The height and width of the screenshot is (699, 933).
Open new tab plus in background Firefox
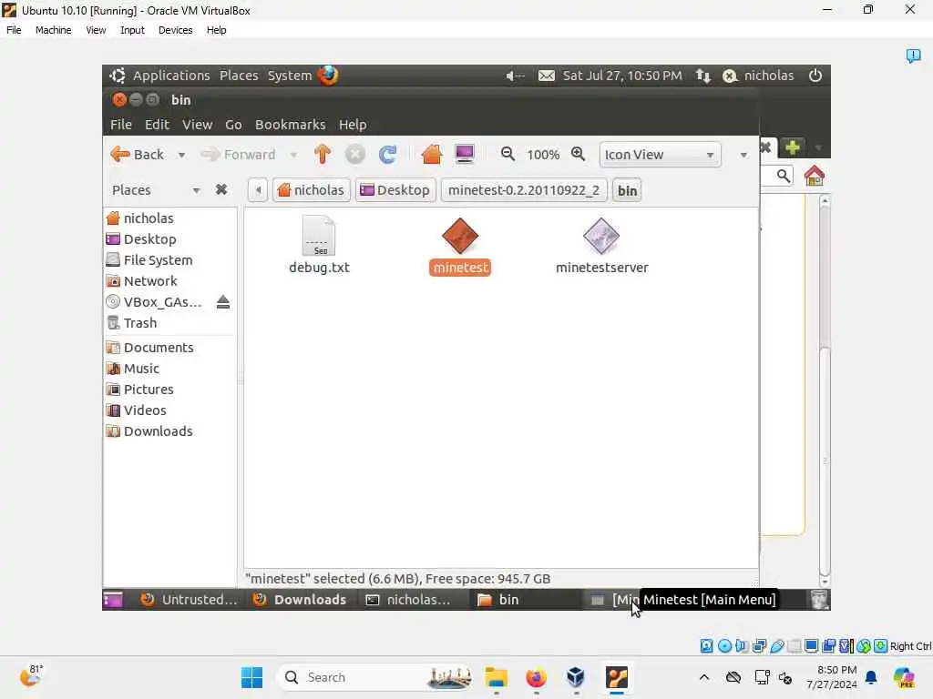(x=792, y=147)
